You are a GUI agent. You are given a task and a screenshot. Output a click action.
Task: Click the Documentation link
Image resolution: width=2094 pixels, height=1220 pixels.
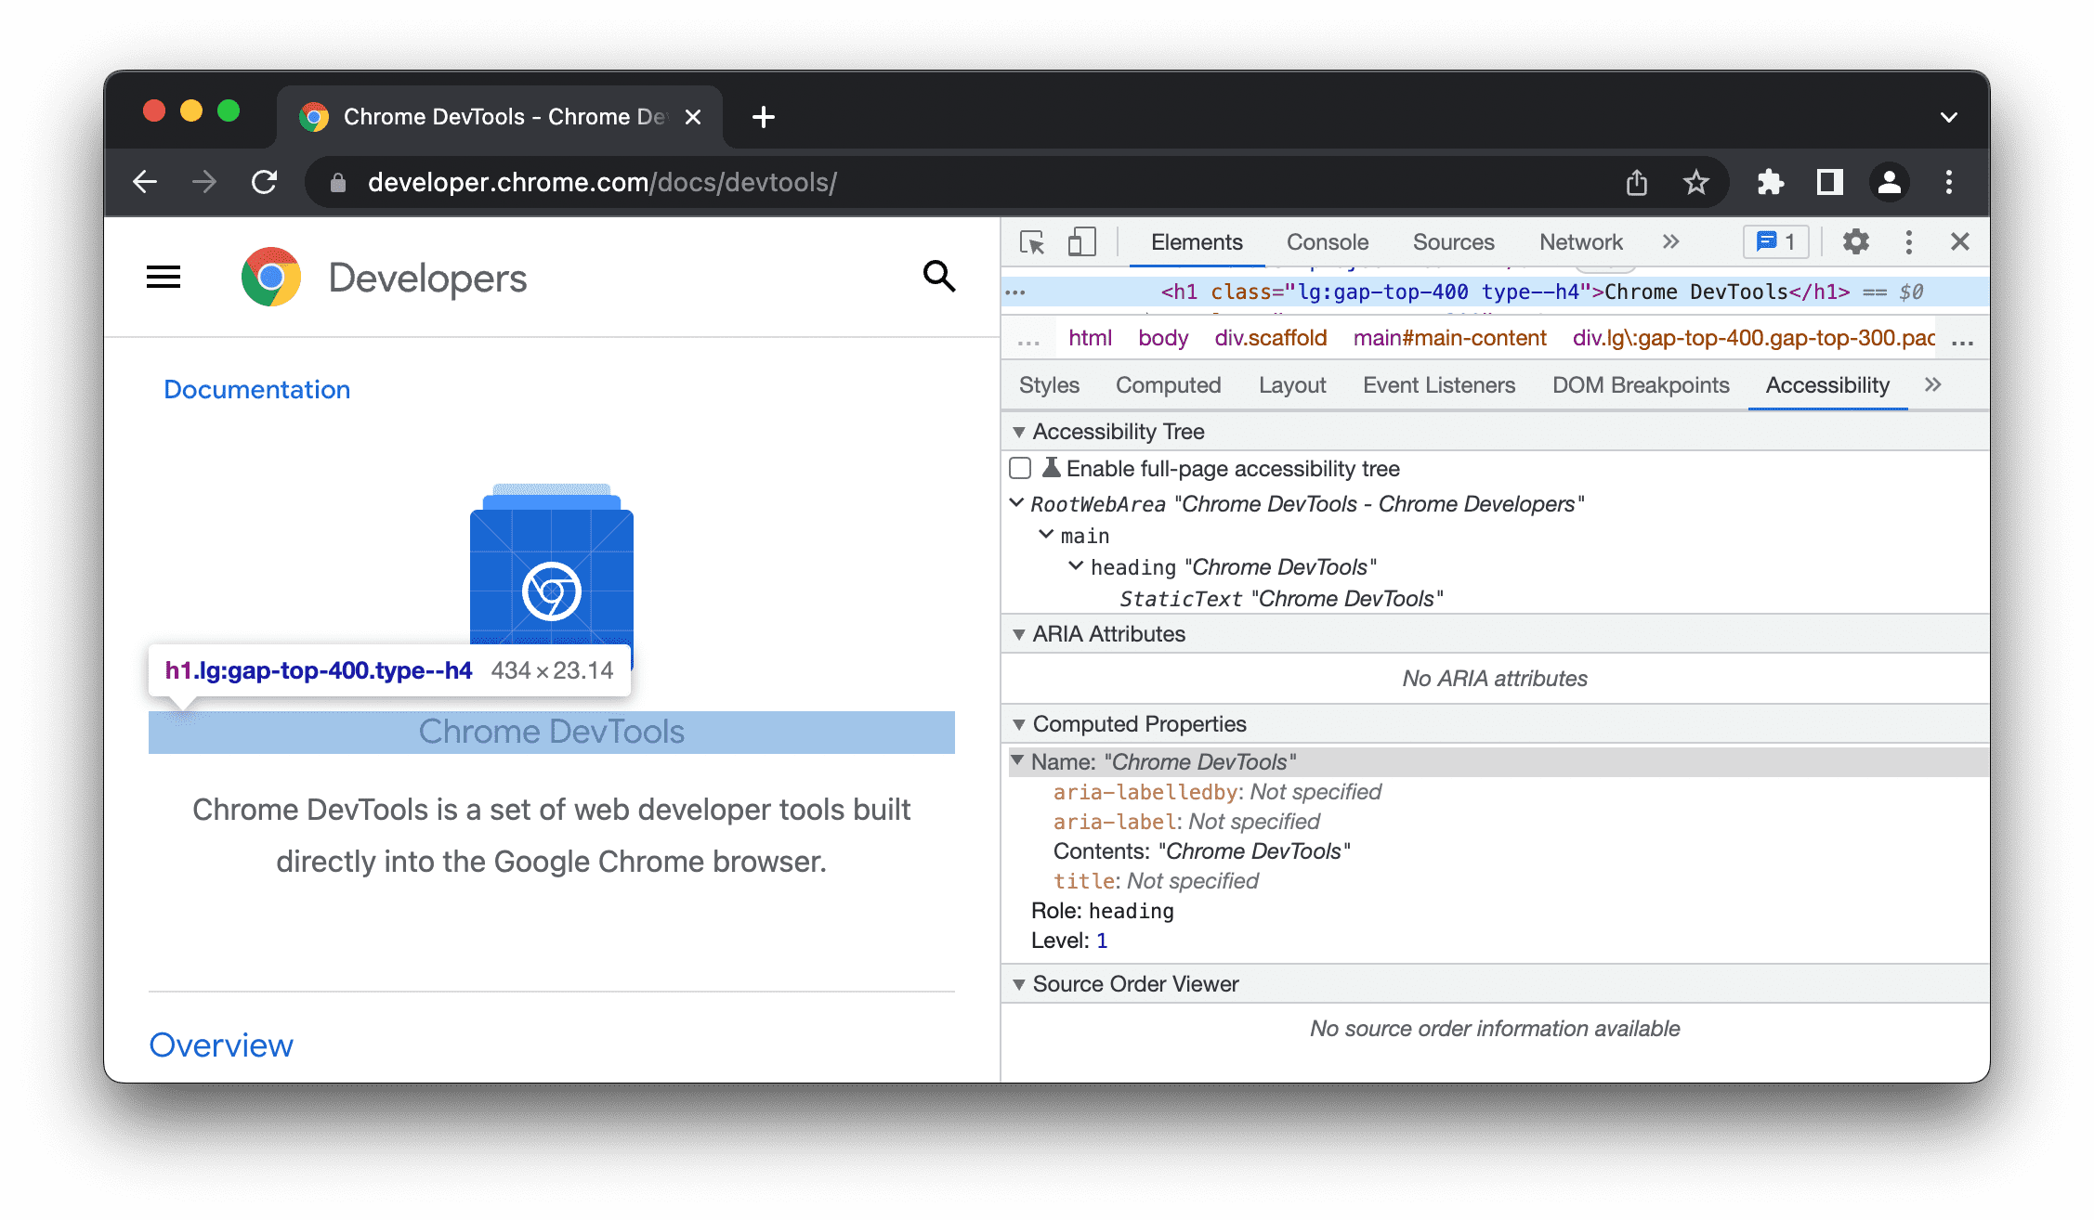pos(255,388)
